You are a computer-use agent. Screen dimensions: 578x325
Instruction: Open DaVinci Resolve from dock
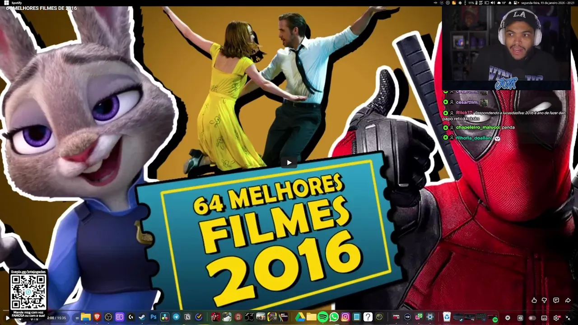pos(165,317)
